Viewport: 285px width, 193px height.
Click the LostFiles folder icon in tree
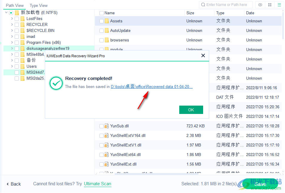coord(22,19)
